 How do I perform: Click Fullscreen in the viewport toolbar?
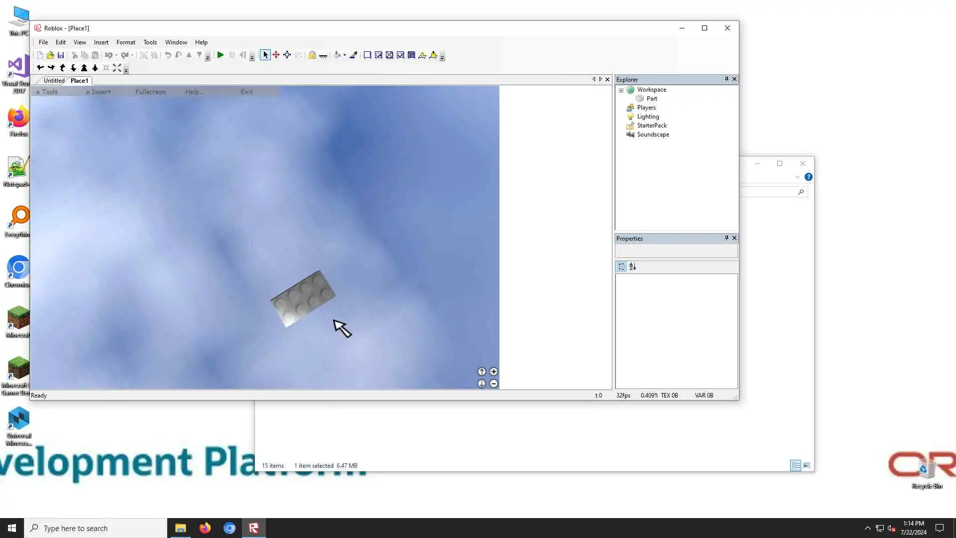150,92
